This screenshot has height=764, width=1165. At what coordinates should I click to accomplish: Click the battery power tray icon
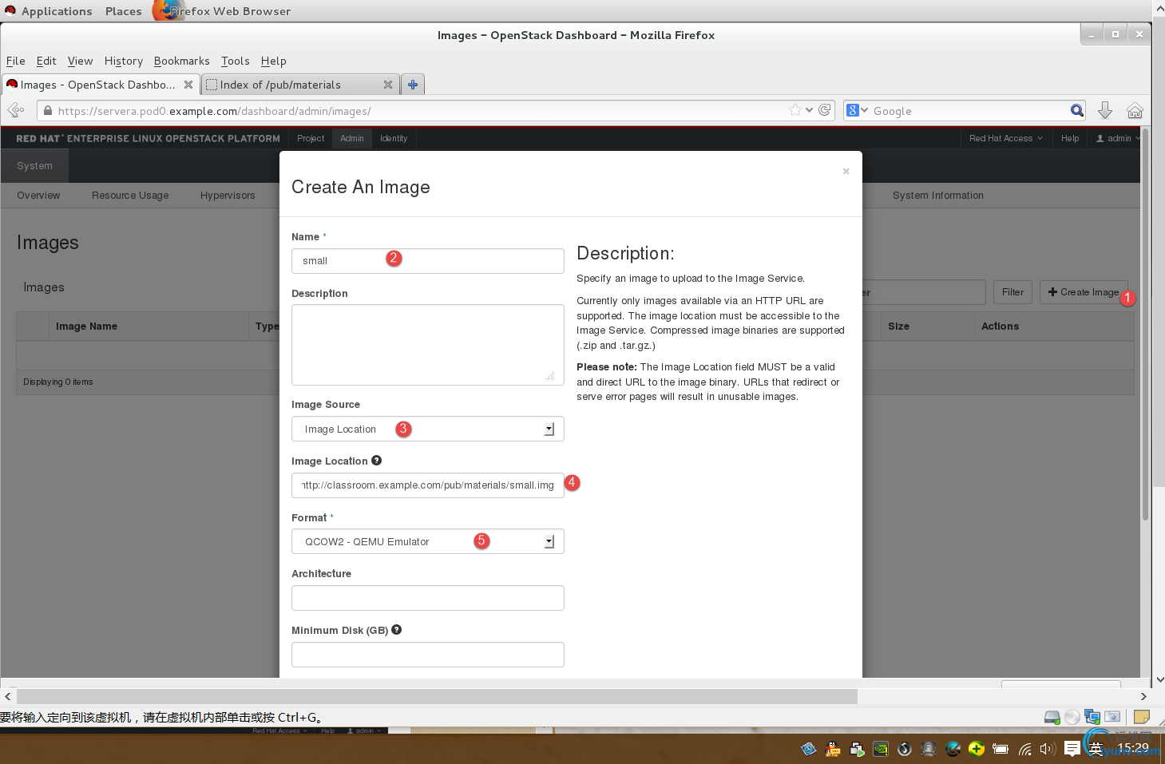coord(1001,749)
